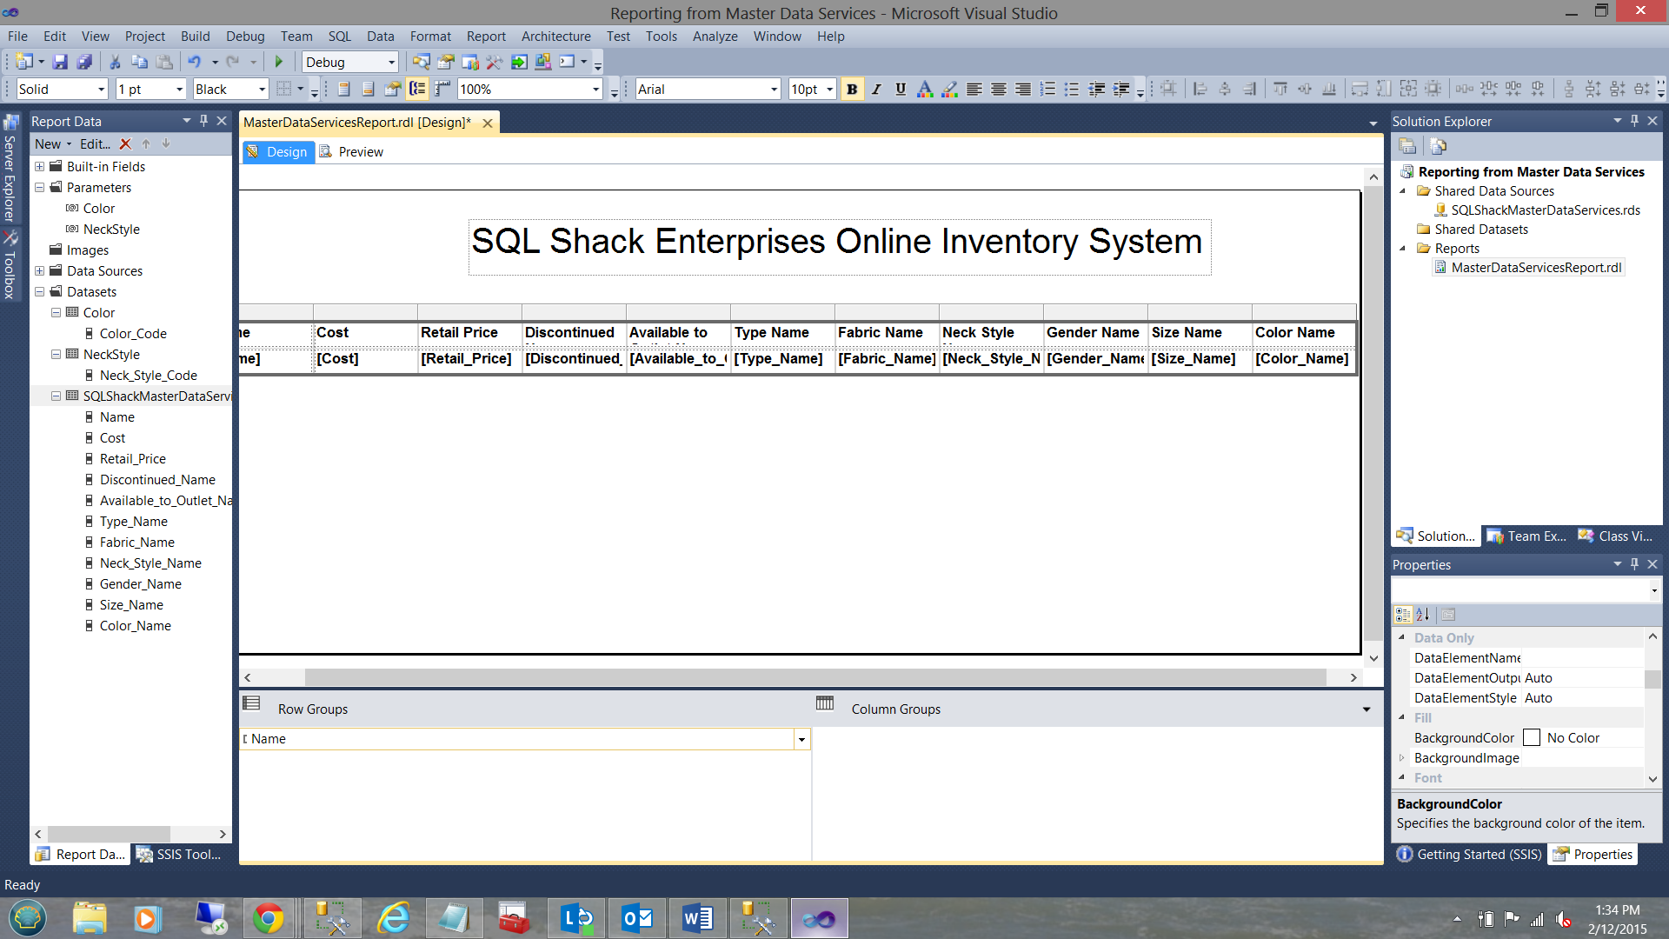Click the Save All toolbar icon
The width and height of the screenshot is (1669, 939).
click(84, 62)
